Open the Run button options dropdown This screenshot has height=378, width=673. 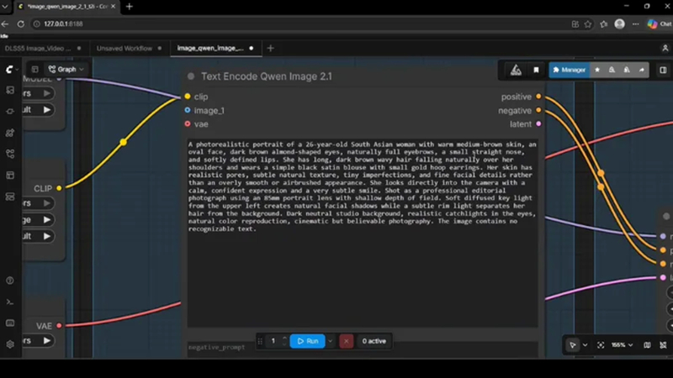coord(330,341)
